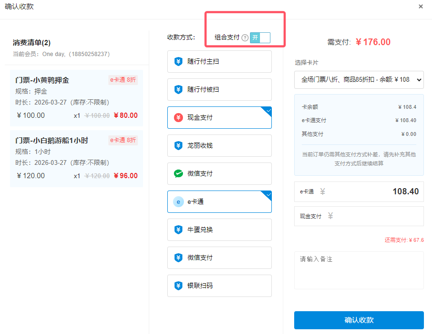
Task: Close the 确认收款 dialog
Action: (421, 7)
